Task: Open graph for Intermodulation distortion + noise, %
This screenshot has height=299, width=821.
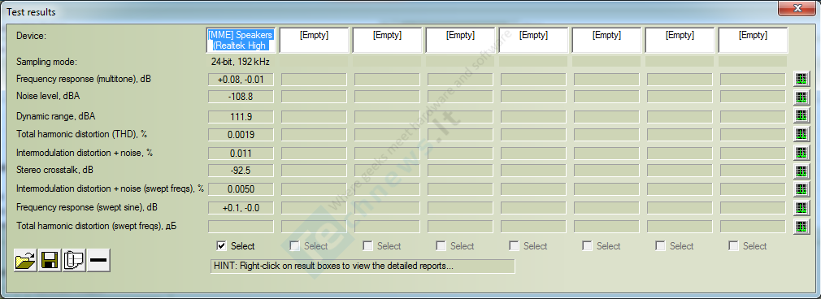Action: pos(801,153)
